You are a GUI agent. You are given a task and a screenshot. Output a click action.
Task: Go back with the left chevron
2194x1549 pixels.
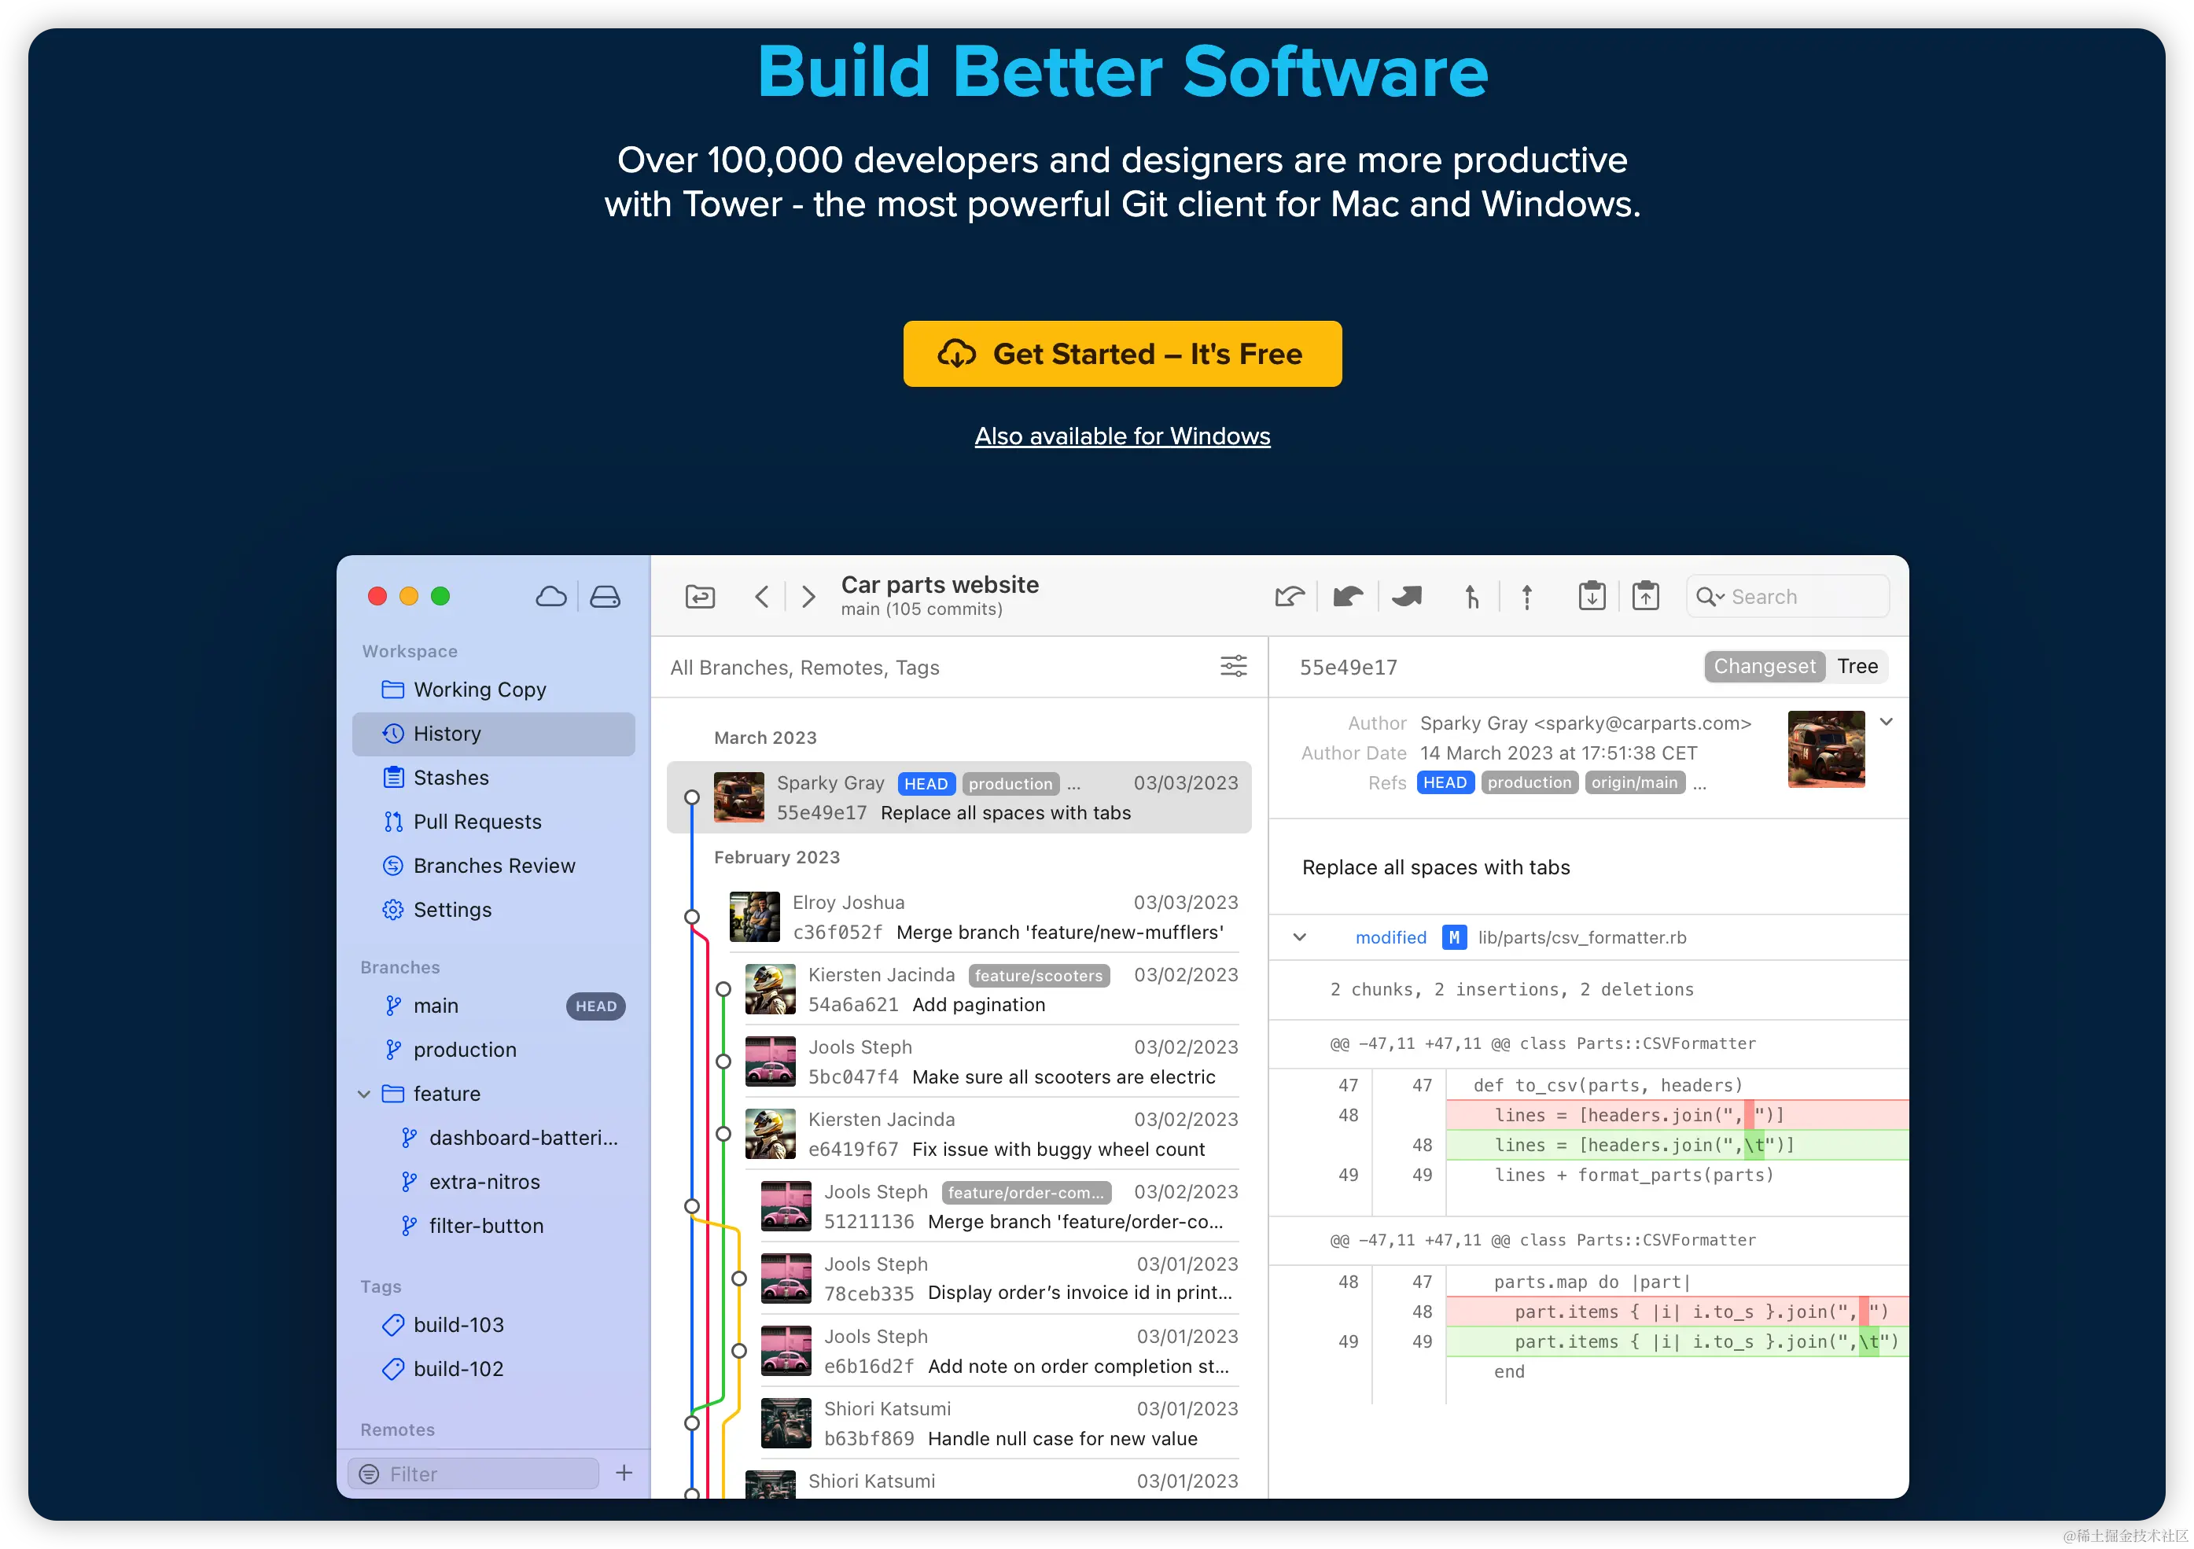coord(761,596)
